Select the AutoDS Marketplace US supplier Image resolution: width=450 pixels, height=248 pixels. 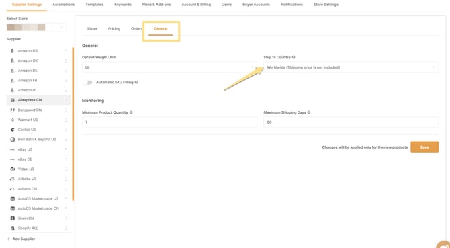[x=38, y=199]
